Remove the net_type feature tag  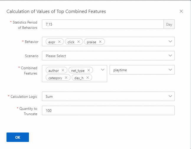tap(89, 70)
